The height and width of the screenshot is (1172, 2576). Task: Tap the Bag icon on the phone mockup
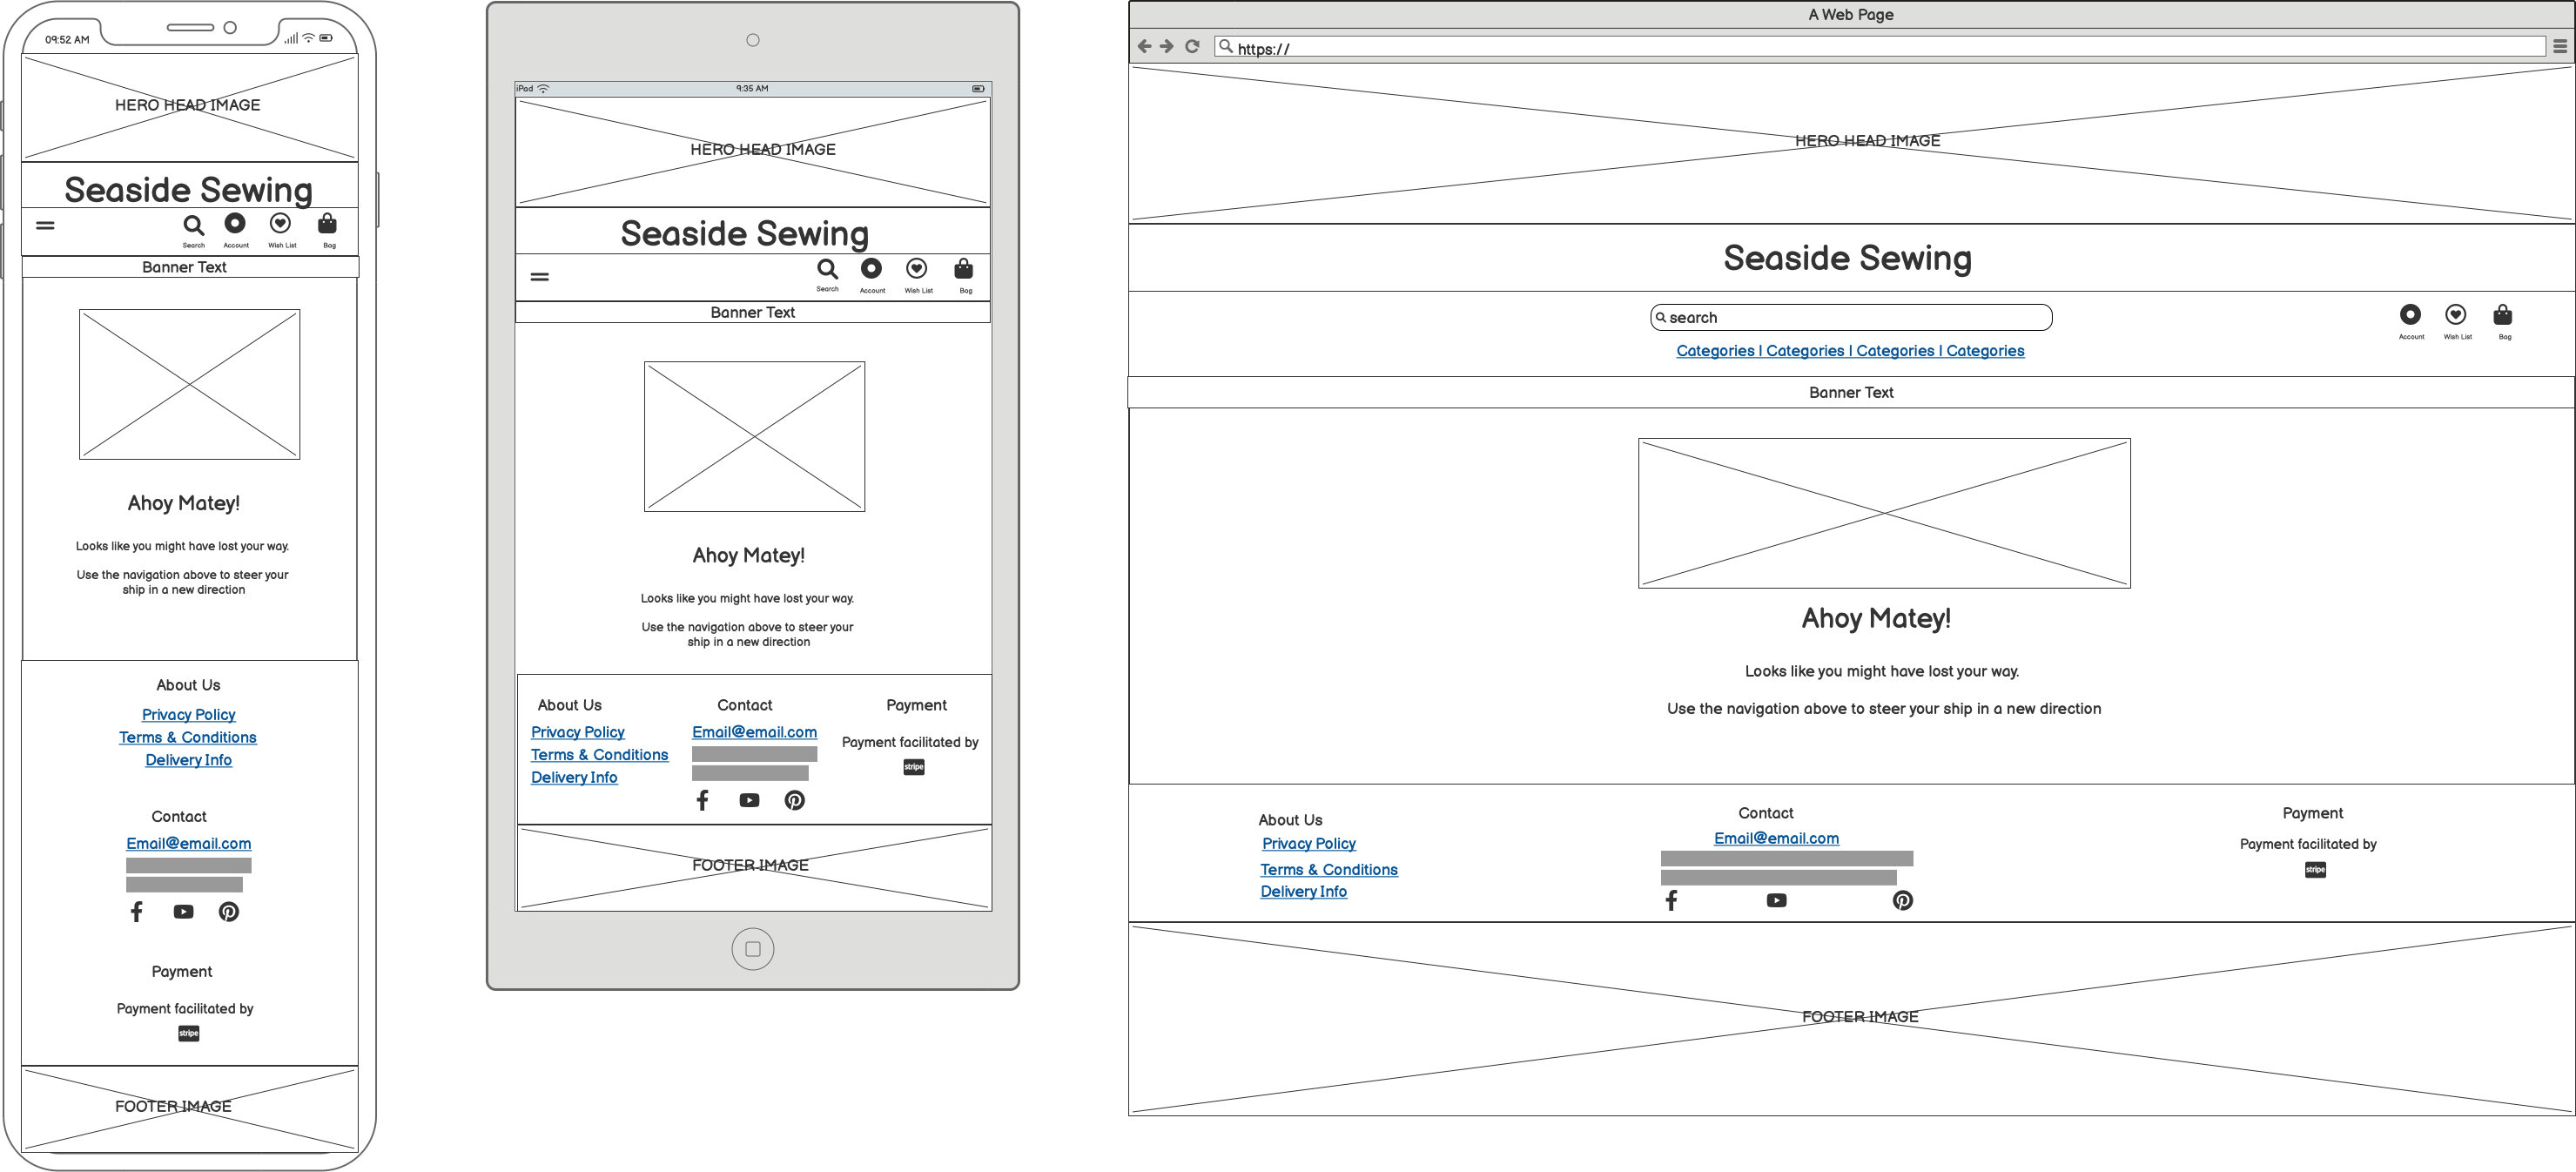[x=327, y=224]
